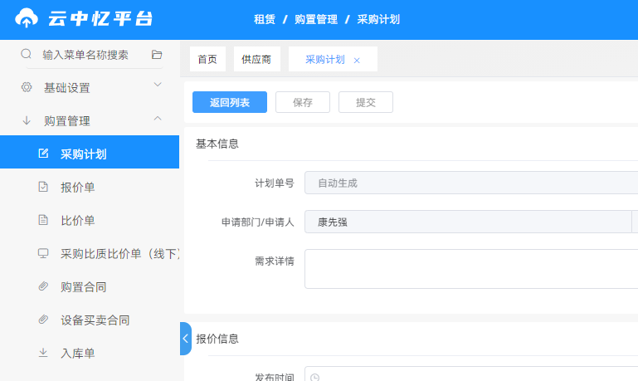Image resolution: width=638 pixels, height=381 pixels.
Task: Click the clock icon in 发布时间 field
Action: point(314,378)
